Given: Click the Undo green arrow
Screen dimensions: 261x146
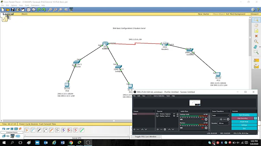Looking at the screenshot, I should click(39, 10).
